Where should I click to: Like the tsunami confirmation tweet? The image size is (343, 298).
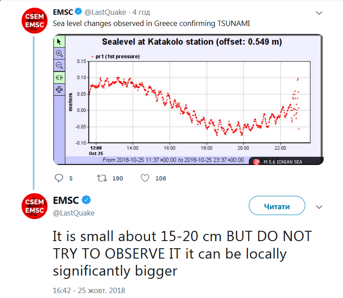point(145,178)
